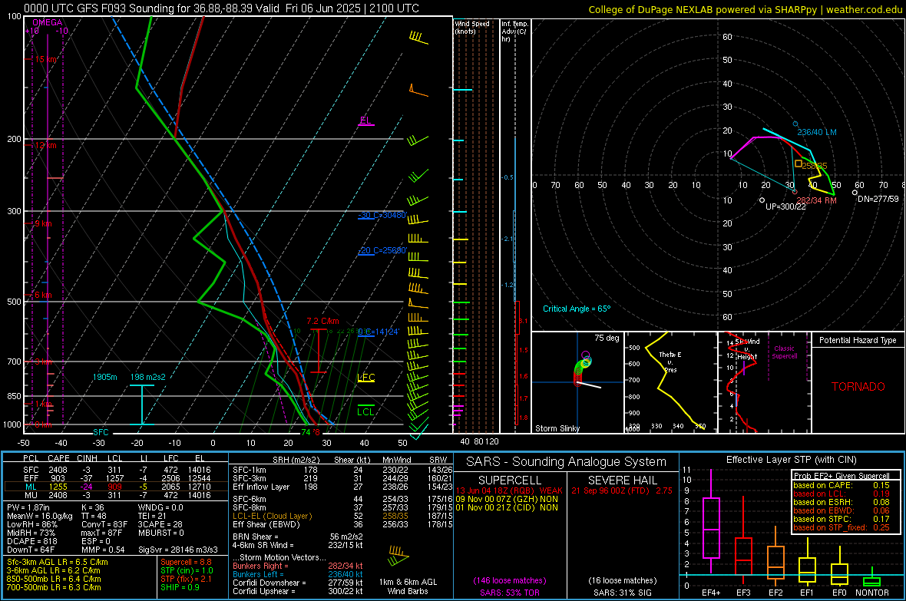
Task: Click the 'Wind Speed (knots)' panel header
Action: coord(472,27)
